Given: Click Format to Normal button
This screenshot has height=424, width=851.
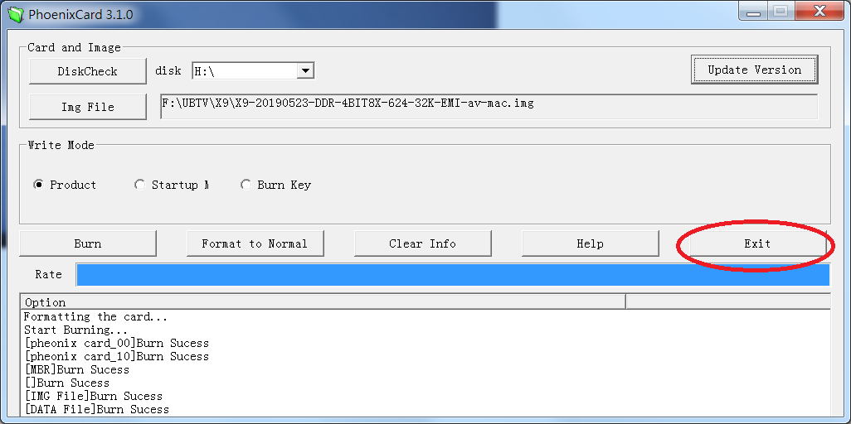Looking at the screenshot, I should click(255, 243).
